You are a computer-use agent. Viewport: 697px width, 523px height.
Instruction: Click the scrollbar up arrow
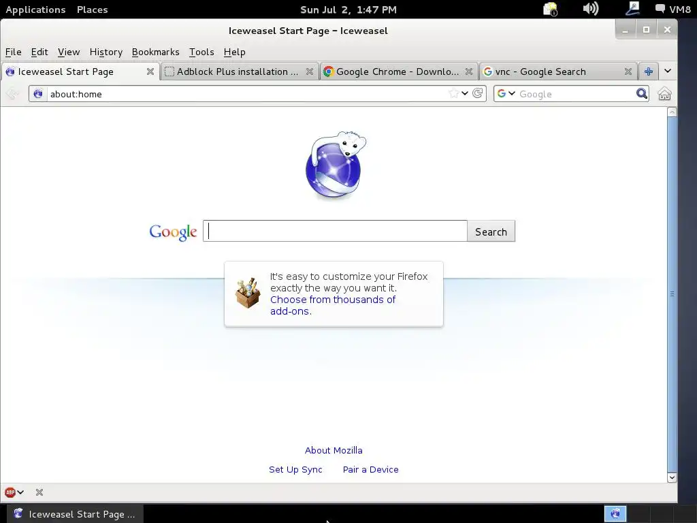coord(672,112)
